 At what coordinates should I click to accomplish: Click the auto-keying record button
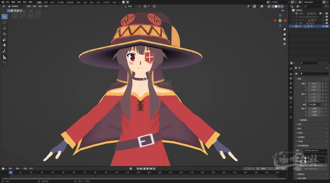131,169
